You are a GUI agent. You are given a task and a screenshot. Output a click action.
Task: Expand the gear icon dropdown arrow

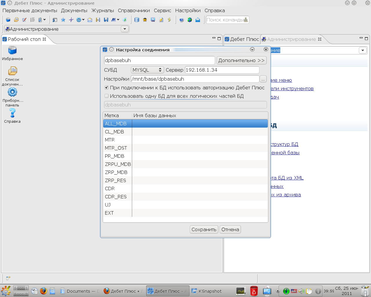(83, 20)
